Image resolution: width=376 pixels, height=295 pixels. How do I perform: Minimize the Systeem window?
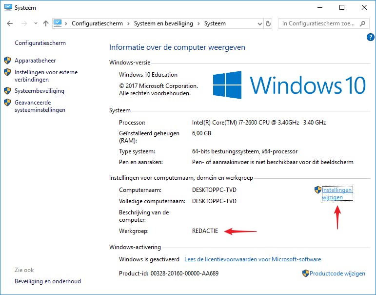(x=320, y=7)
